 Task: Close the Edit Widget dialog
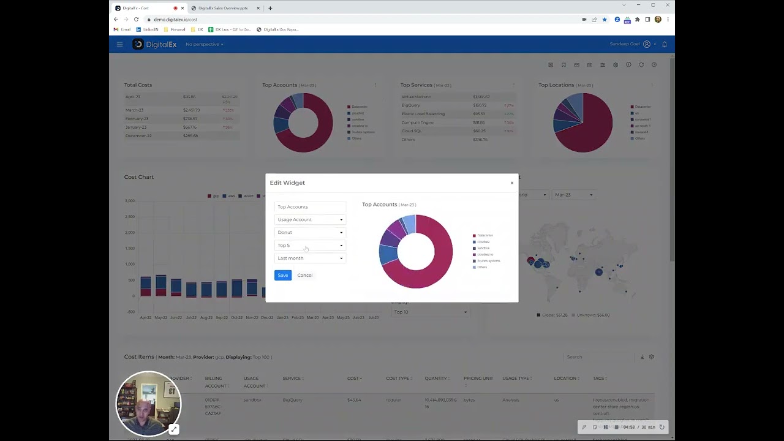tap(512, 183)
